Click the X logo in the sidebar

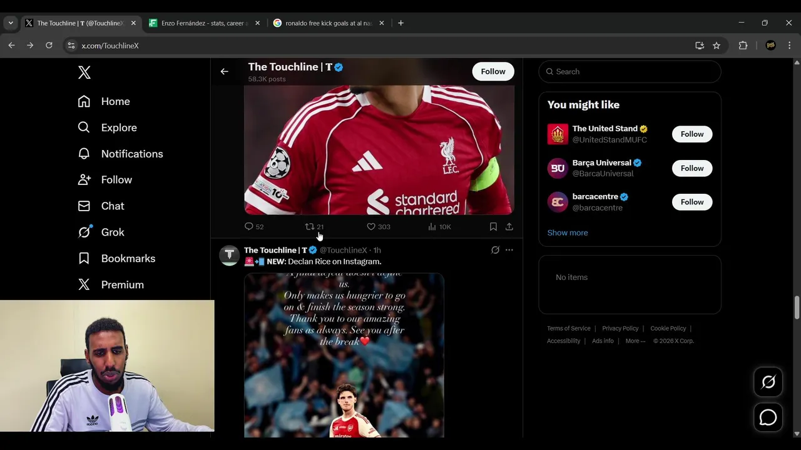[x=84, y=72]
